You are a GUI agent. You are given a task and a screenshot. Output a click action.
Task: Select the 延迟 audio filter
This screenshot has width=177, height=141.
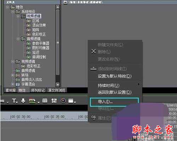36,53
